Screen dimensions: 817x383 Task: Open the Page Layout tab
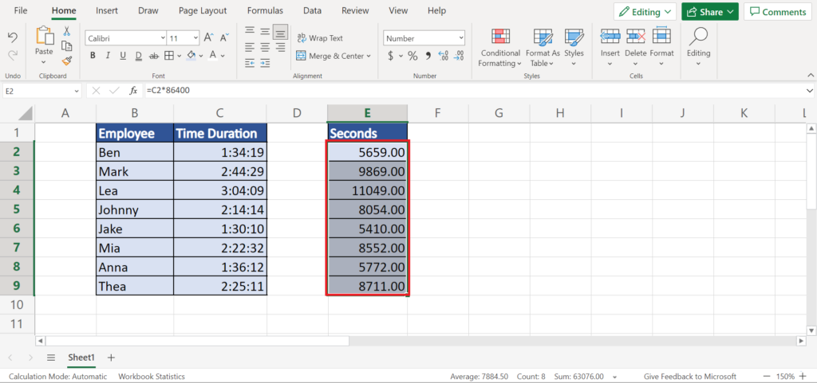pos(203,11)
